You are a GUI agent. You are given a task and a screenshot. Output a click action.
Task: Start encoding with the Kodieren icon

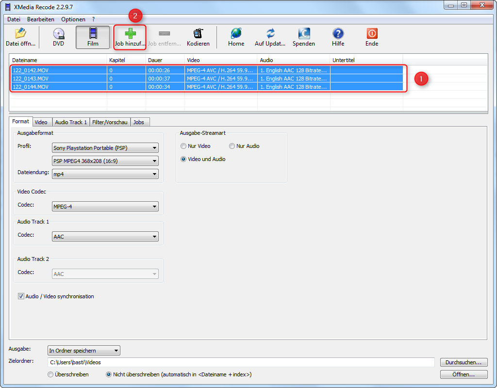coord(198,34)
